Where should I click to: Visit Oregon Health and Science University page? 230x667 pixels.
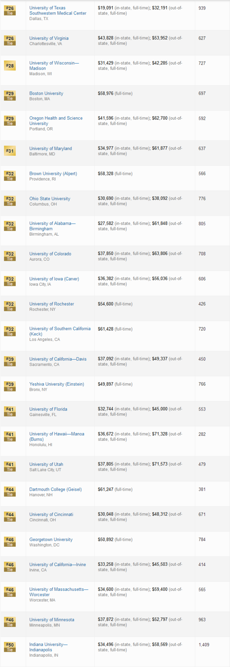pos(56,121)
